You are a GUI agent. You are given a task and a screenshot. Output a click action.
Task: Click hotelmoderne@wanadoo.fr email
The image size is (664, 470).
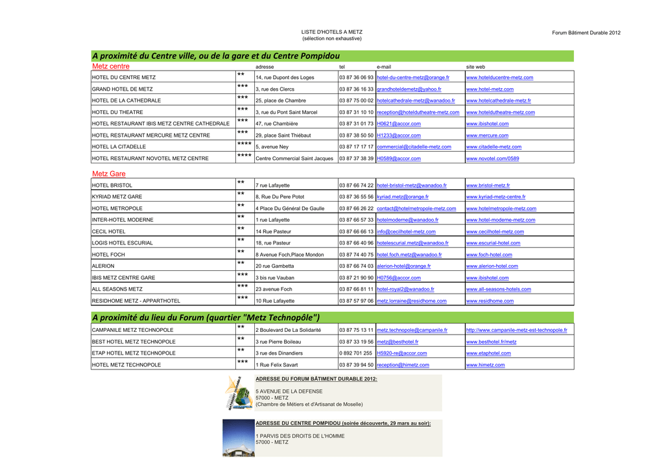[x=407, y=220]
